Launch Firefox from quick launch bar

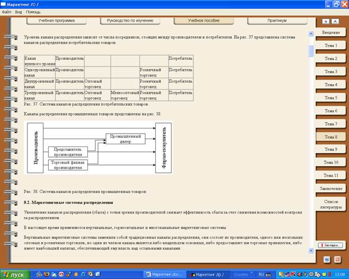[x=46, y=275]
